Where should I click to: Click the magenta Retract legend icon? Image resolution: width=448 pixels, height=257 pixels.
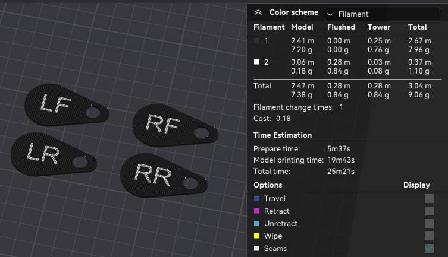[x=256, y=211]
